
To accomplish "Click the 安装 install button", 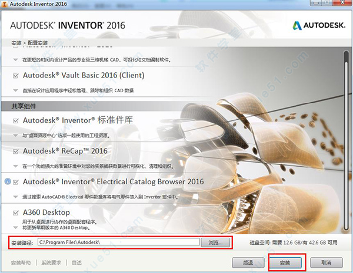I will (x=286, y=262).
